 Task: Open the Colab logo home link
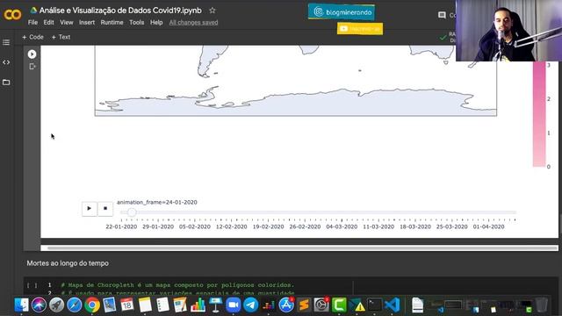tap(12, 15)
